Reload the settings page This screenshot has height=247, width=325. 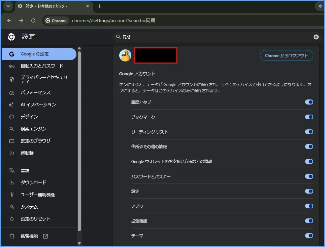point(33,20)
